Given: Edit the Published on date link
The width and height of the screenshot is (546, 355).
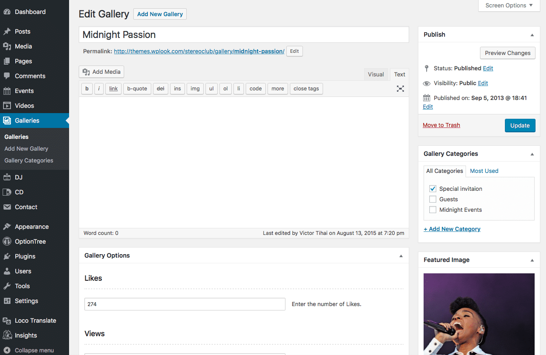Looking at the screenshot, I should (428, 107).
